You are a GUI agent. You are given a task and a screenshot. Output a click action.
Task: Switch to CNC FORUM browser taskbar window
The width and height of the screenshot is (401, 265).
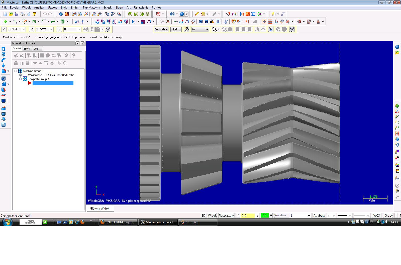pos(118,222)
